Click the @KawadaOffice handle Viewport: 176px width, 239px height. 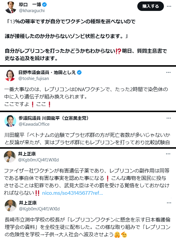click(34, 124)
